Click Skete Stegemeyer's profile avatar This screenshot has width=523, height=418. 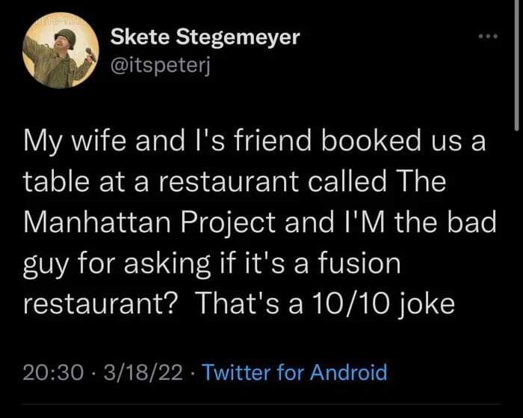58,53
